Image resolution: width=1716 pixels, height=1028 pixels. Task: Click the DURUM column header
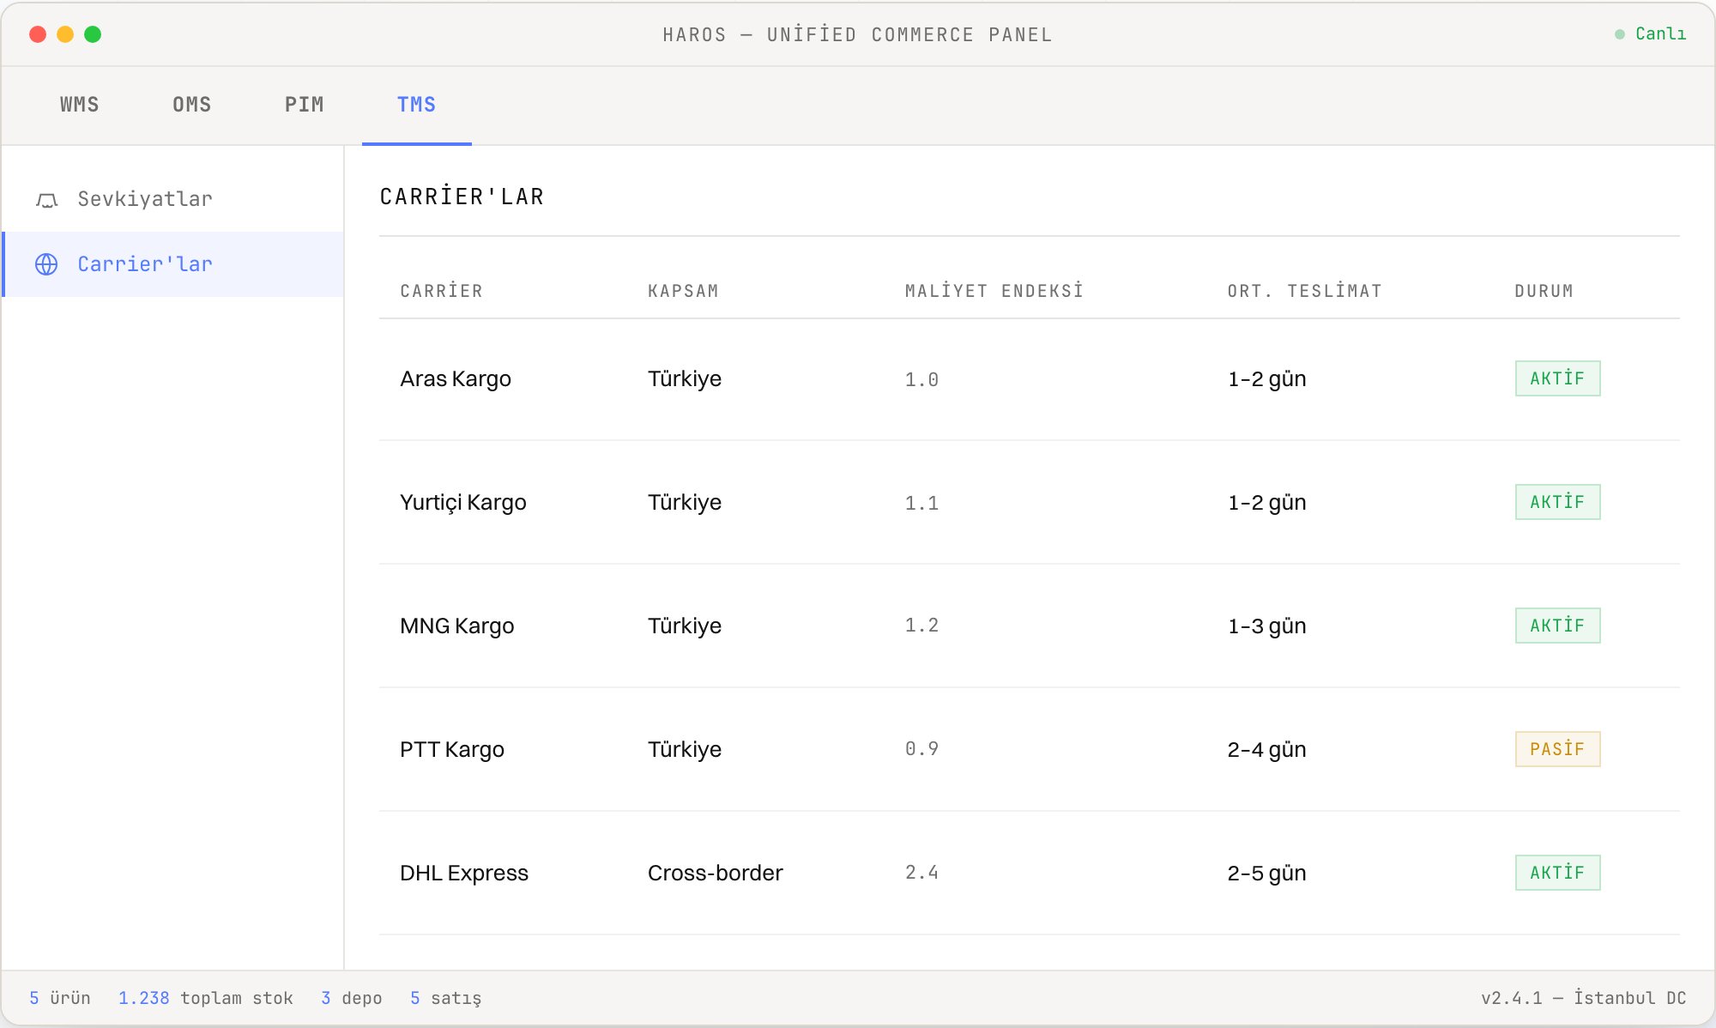[x=1544, y=291]
